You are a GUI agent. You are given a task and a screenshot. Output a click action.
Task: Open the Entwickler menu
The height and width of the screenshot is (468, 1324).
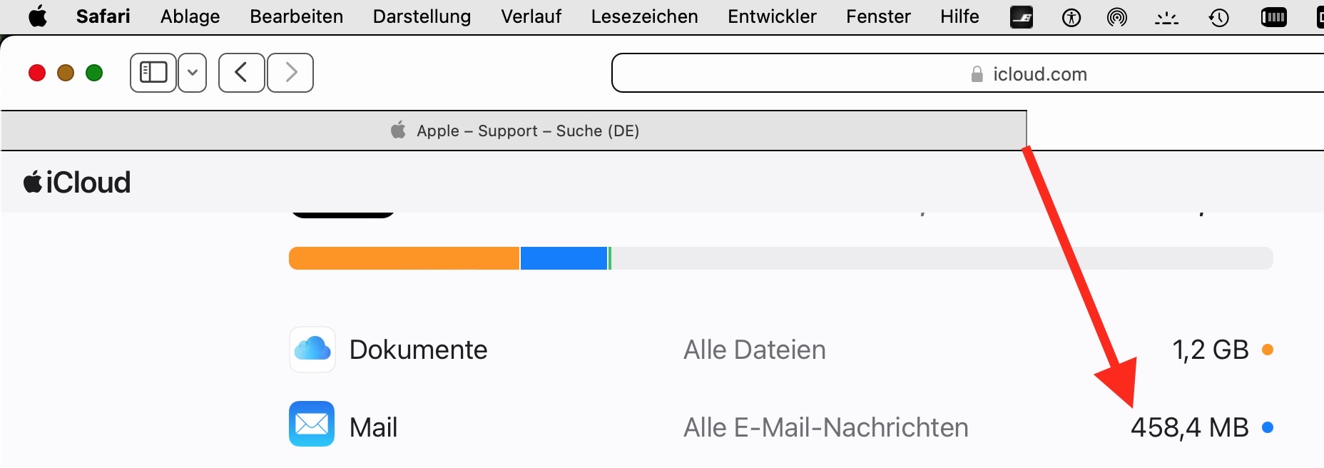[772, 16]
